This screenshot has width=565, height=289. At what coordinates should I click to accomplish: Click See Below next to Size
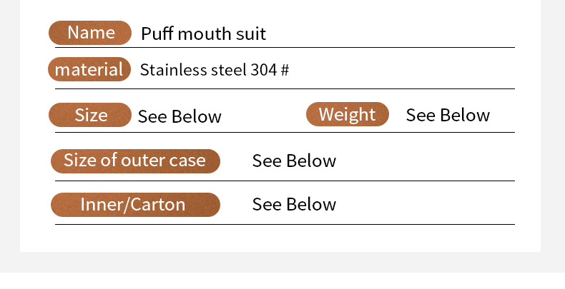[180, 116]
